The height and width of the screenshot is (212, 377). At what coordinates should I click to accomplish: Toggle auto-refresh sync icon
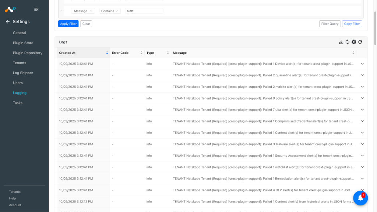[x=348, y=42]
